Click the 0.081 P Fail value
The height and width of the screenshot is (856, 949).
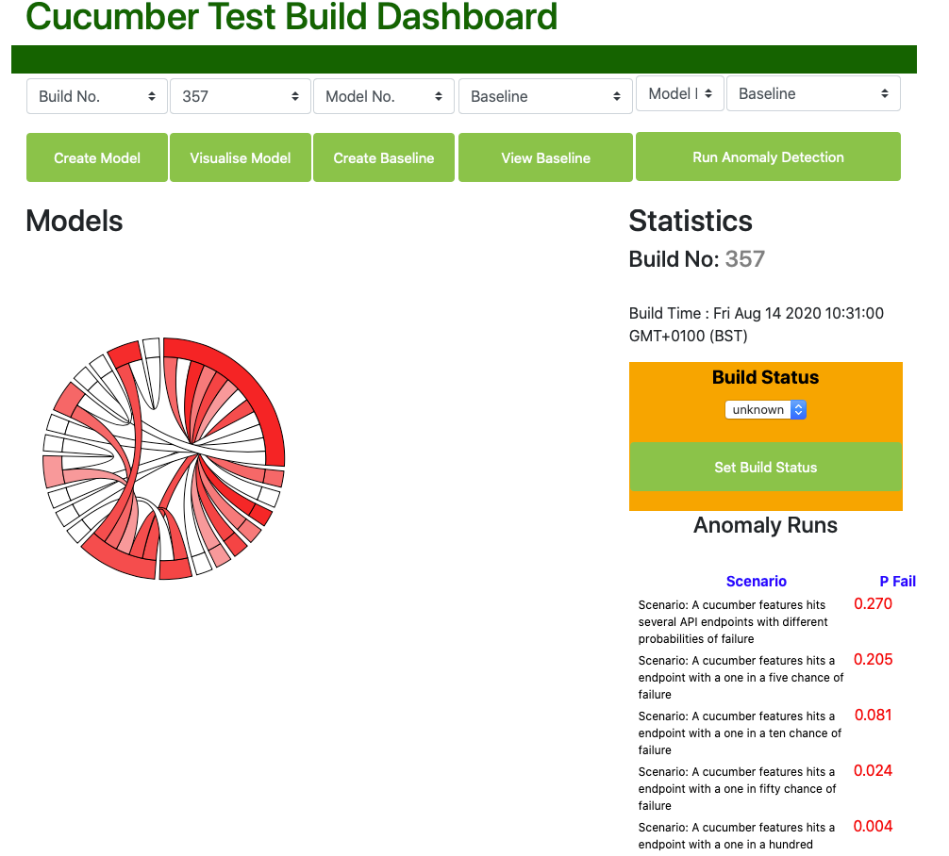873,715
